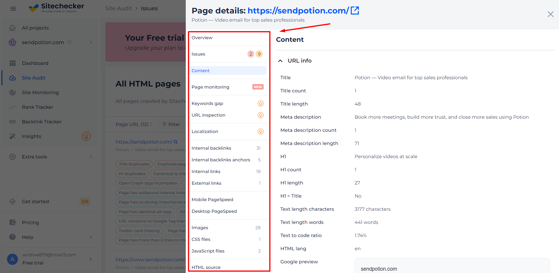Click the 3/6 Get started progress badge
The width and height of the screenshot is (559, 273).
[85, 201]
